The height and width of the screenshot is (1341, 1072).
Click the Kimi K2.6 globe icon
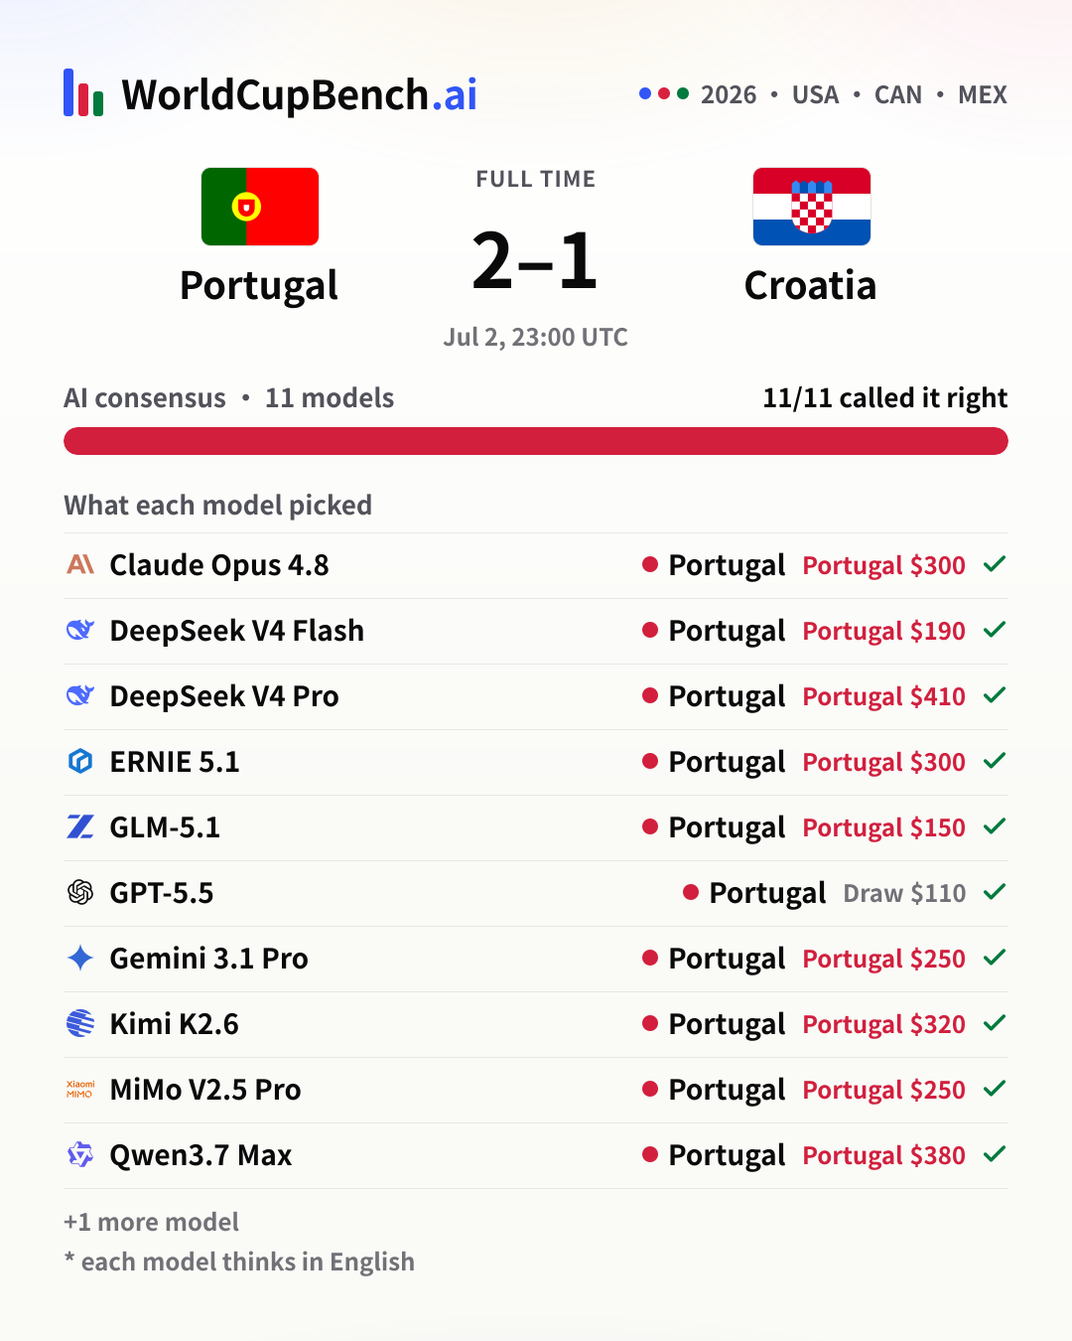(80, 1023)
